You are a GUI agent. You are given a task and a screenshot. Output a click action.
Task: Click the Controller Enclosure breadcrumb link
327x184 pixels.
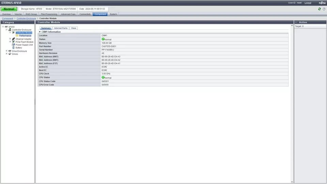(x=26, y=18)
